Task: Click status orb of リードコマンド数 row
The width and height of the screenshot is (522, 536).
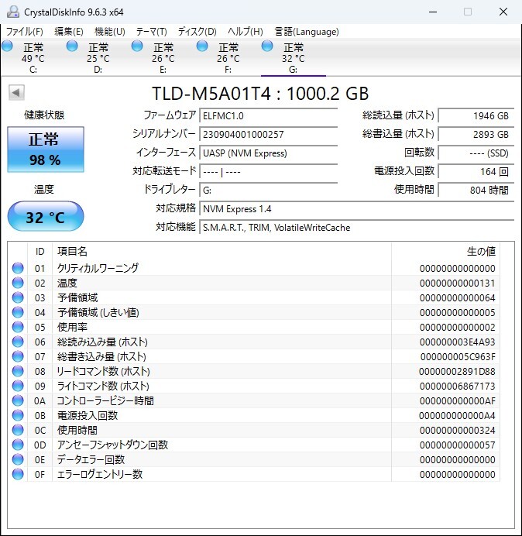Action: pos(18,371)
